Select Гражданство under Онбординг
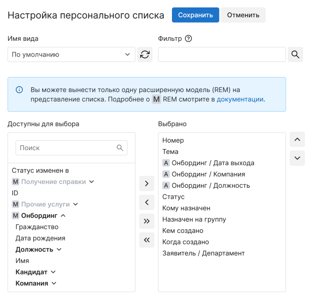The image size is (310, 298). coord(37,227)
